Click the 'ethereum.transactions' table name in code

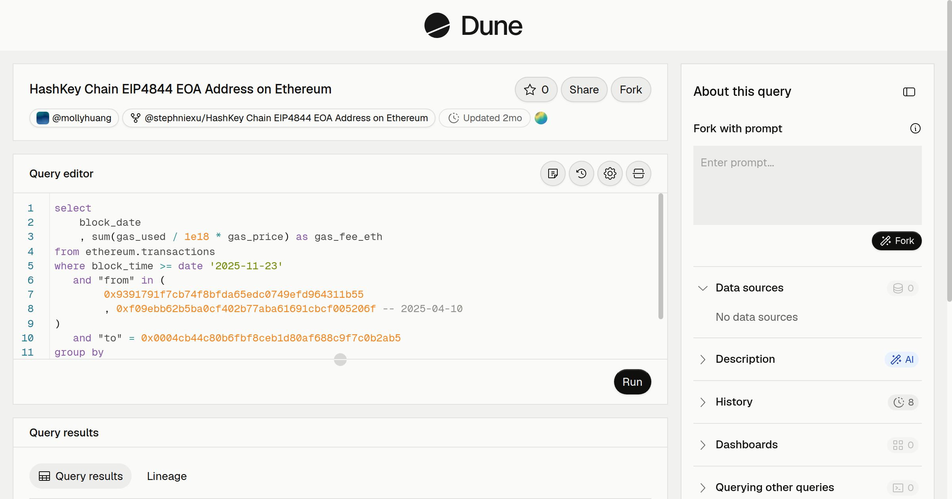click(x=150, y=251)
